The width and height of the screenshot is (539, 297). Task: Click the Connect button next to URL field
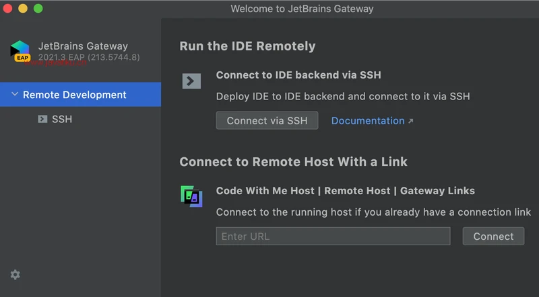[x=493, y=237]
